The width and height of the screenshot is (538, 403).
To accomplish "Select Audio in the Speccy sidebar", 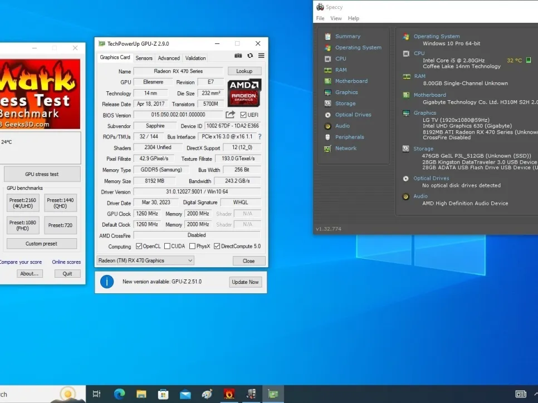I will click(x=343, y=126).
